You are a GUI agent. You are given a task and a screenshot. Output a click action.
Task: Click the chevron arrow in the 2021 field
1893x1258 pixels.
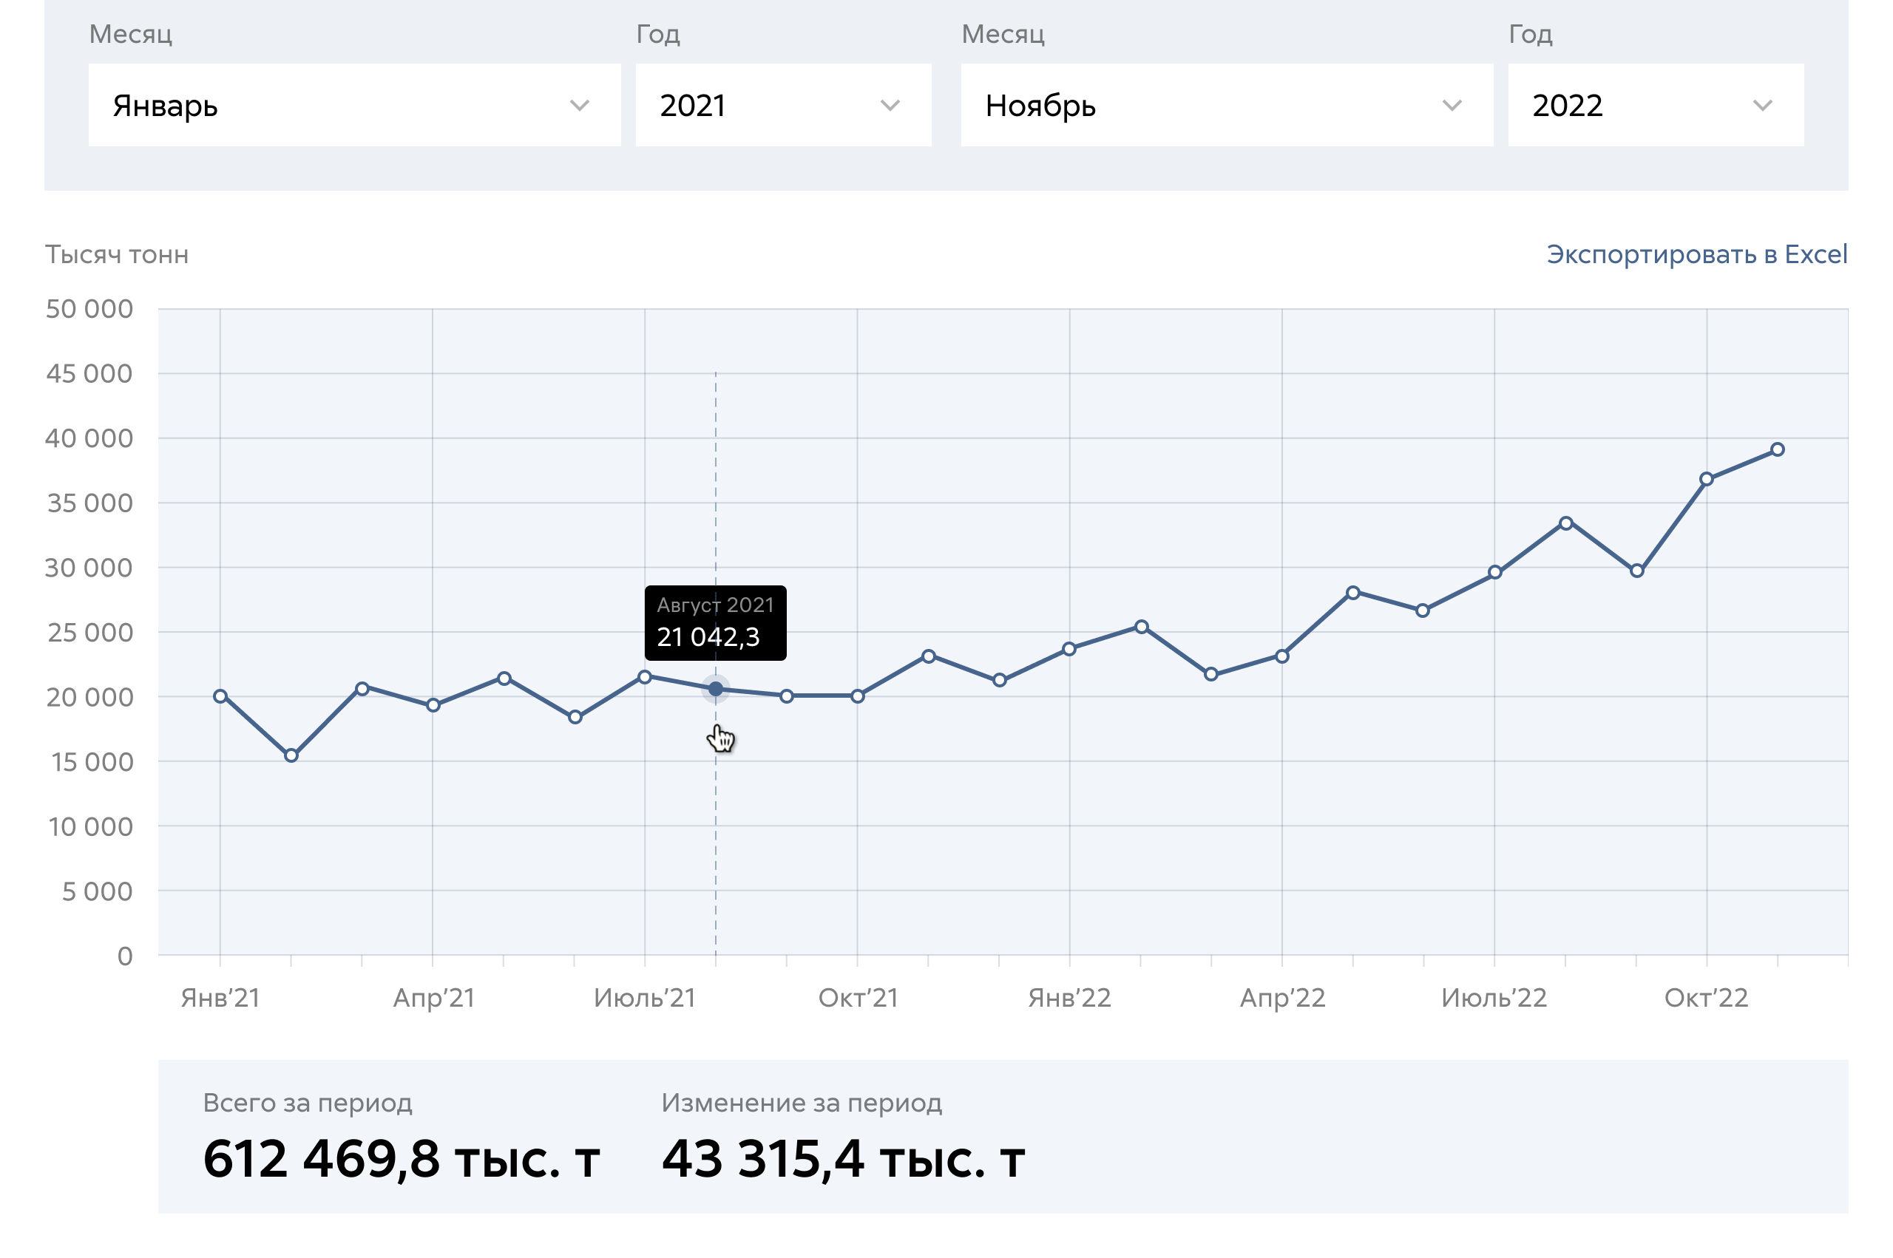click(x=890, y=106)
